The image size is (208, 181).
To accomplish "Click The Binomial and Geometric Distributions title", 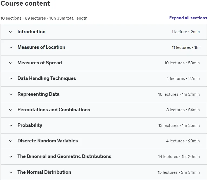I will (64, 156).
